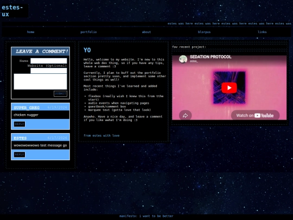Click the comment message text area

tap(40, 81)
